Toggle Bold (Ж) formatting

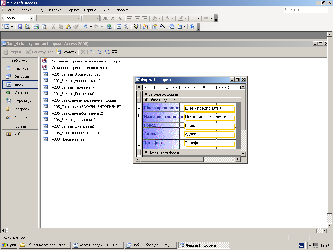click(x=105, y=18)
